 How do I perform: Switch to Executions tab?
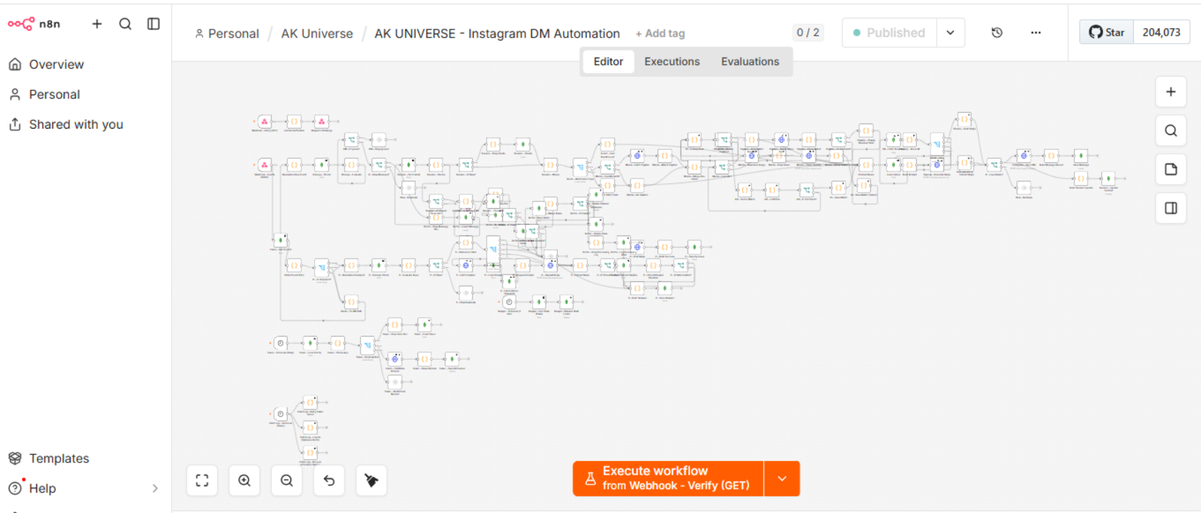(x=672, y=62)
